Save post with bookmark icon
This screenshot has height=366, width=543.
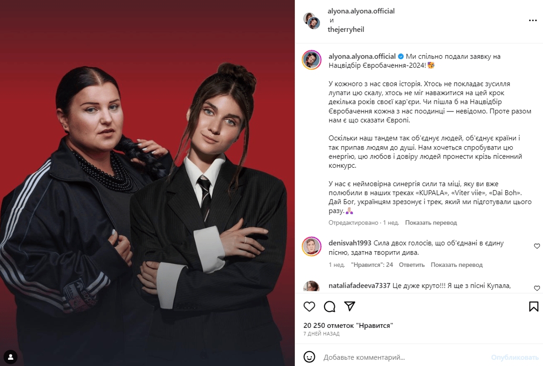pos(533,306)
